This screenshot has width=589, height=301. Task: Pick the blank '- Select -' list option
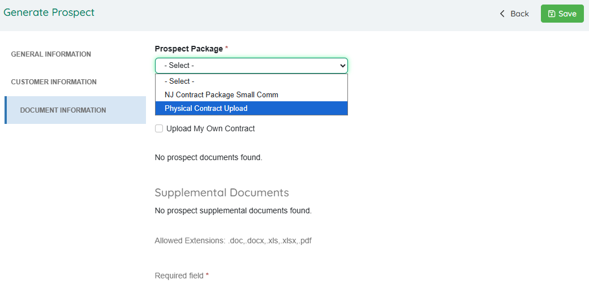179,81
